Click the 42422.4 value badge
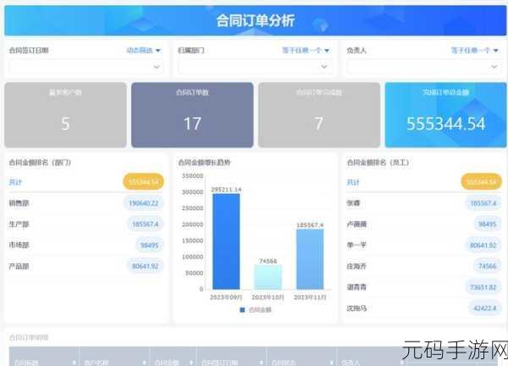Viewport: 508px width, 366px height. click(x=485, y=308)
